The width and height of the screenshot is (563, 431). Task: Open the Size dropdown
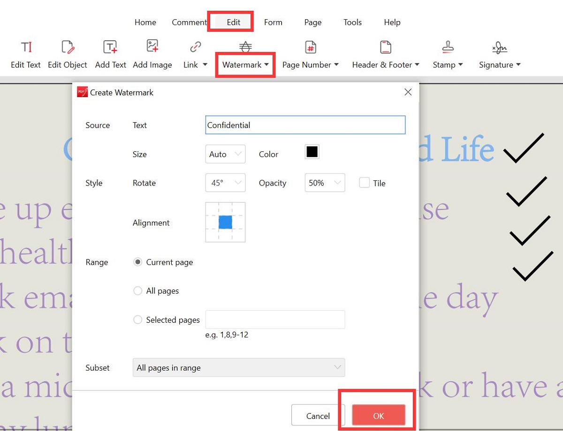coord(225,154)
